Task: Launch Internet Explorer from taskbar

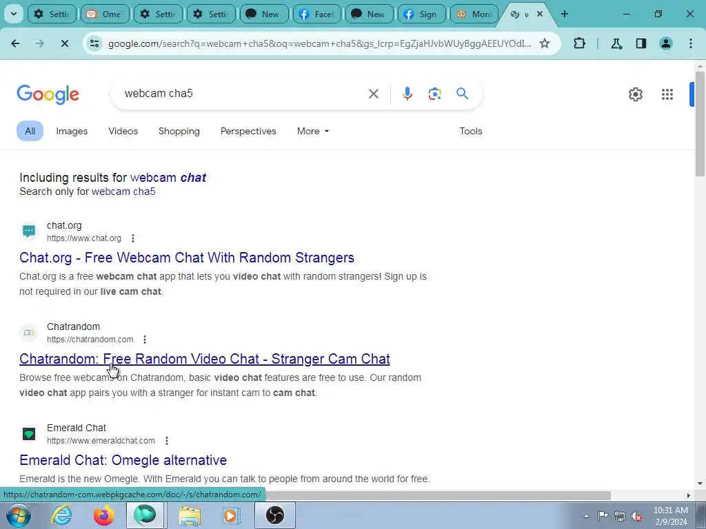Action: (61, 515)
